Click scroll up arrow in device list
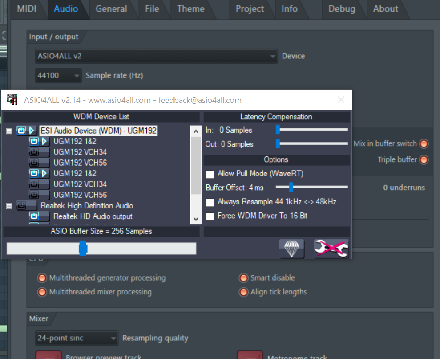 pos(196,131)
